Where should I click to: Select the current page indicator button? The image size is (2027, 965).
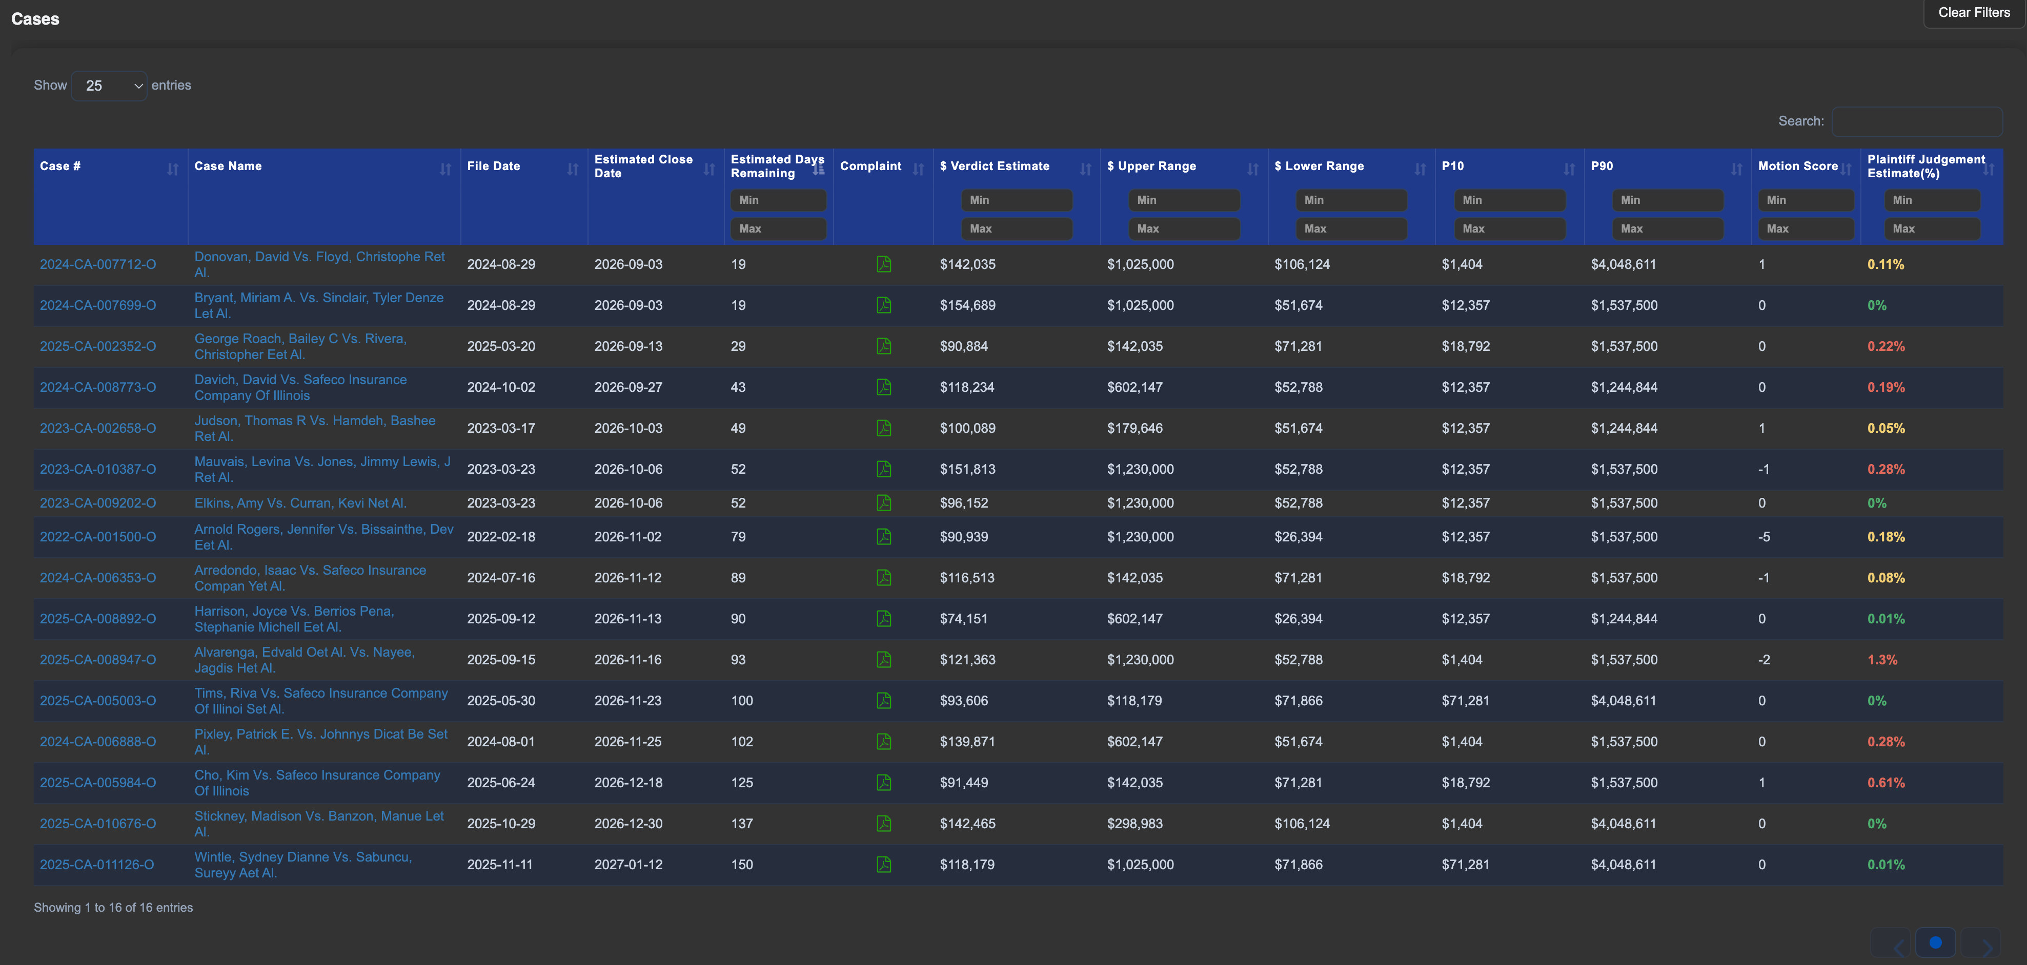(1935, 942)
